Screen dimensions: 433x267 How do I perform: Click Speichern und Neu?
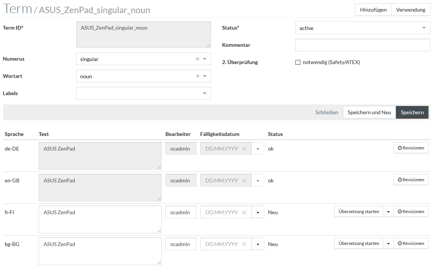369,112
